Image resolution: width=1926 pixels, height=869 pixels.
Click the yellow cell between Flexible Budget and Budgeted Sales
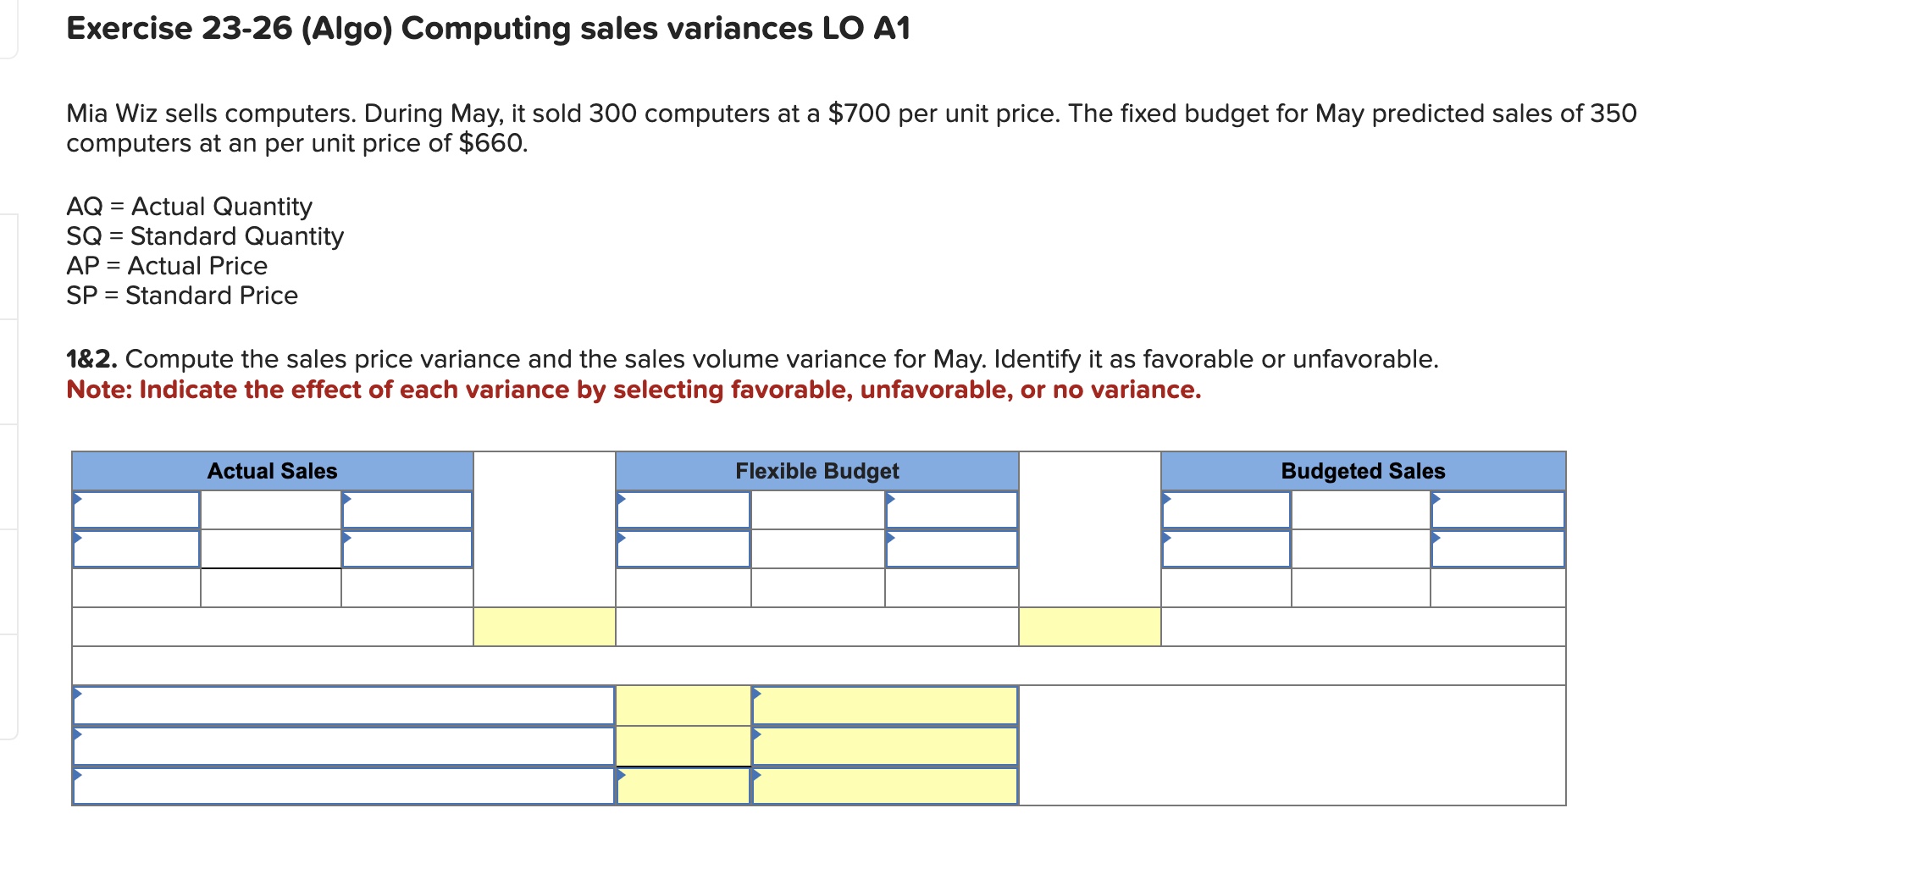(x=1091, y=627)
